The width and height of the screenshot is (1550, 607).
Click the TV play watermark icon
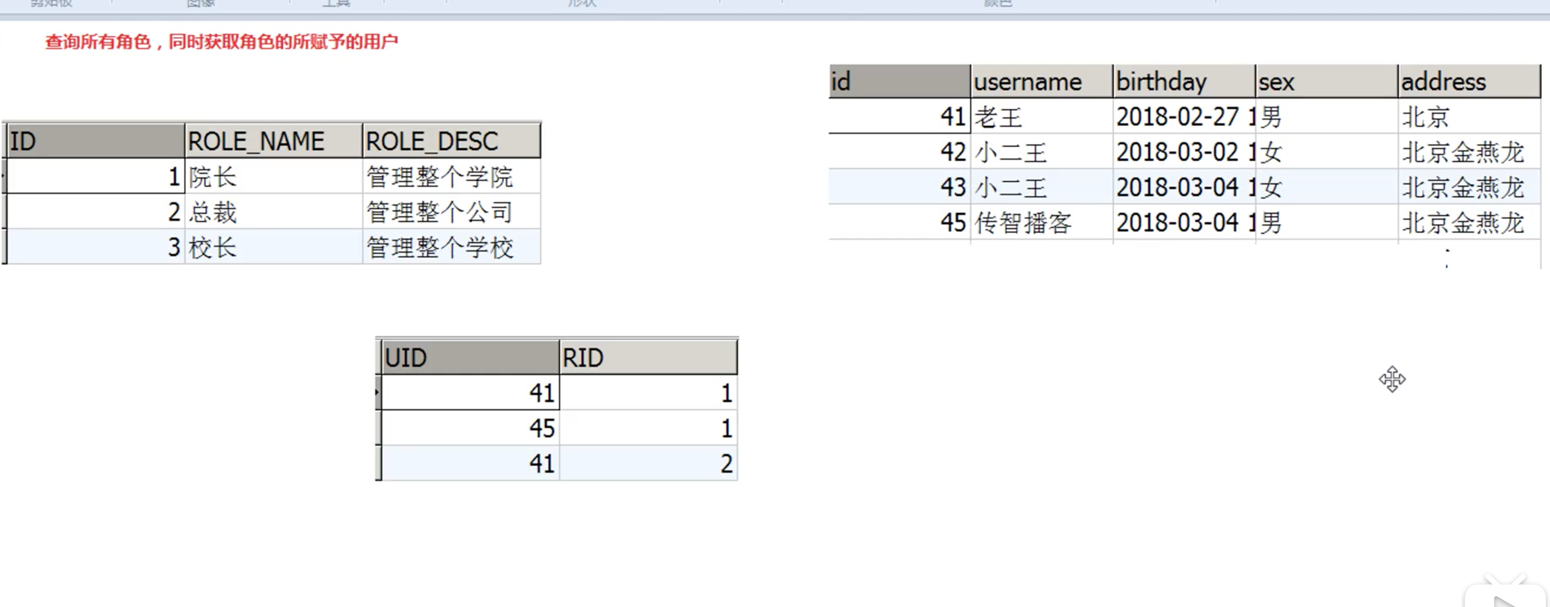point(1504,596)
